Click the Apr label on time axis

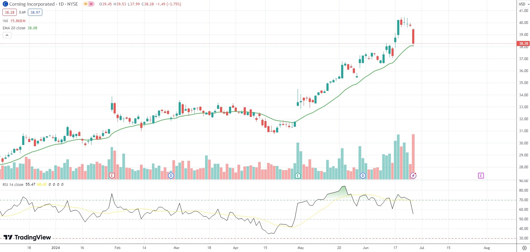tap(236, 248)
